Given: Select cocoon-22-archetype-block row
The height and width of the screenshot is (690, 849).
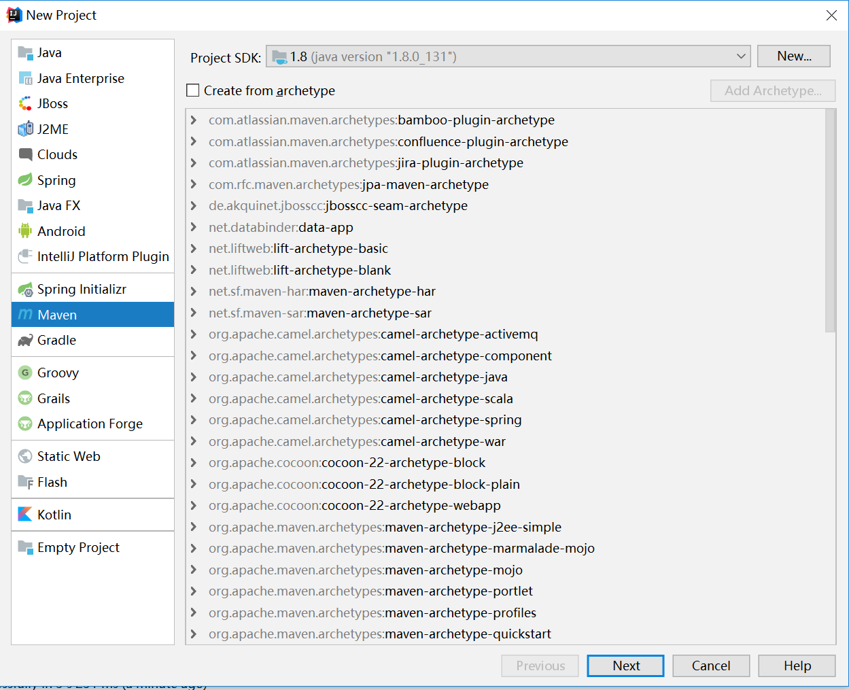Looking at the screenshot, I should click(504, 463).
